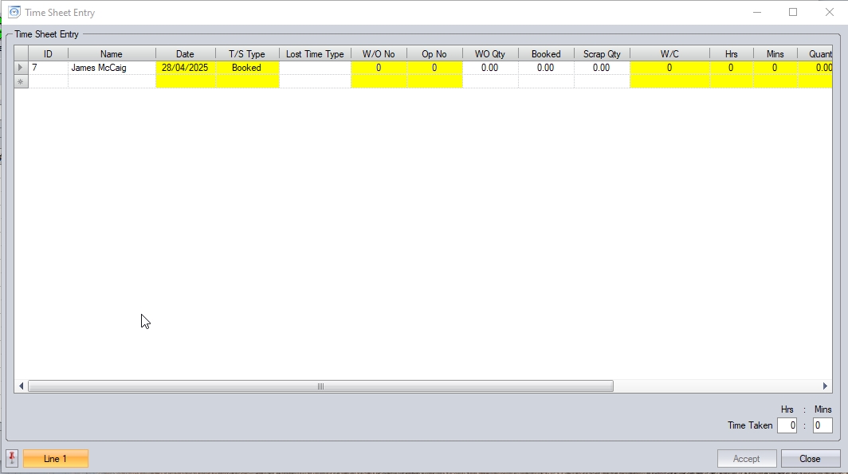The height and width of the screenshot is (474, 848).
Task: Click the empty W/C cell in the new row
Action: point(669,81)
